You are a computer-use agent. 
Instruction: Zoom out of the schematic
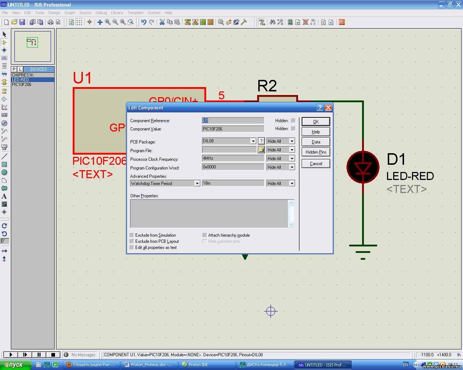115,22
